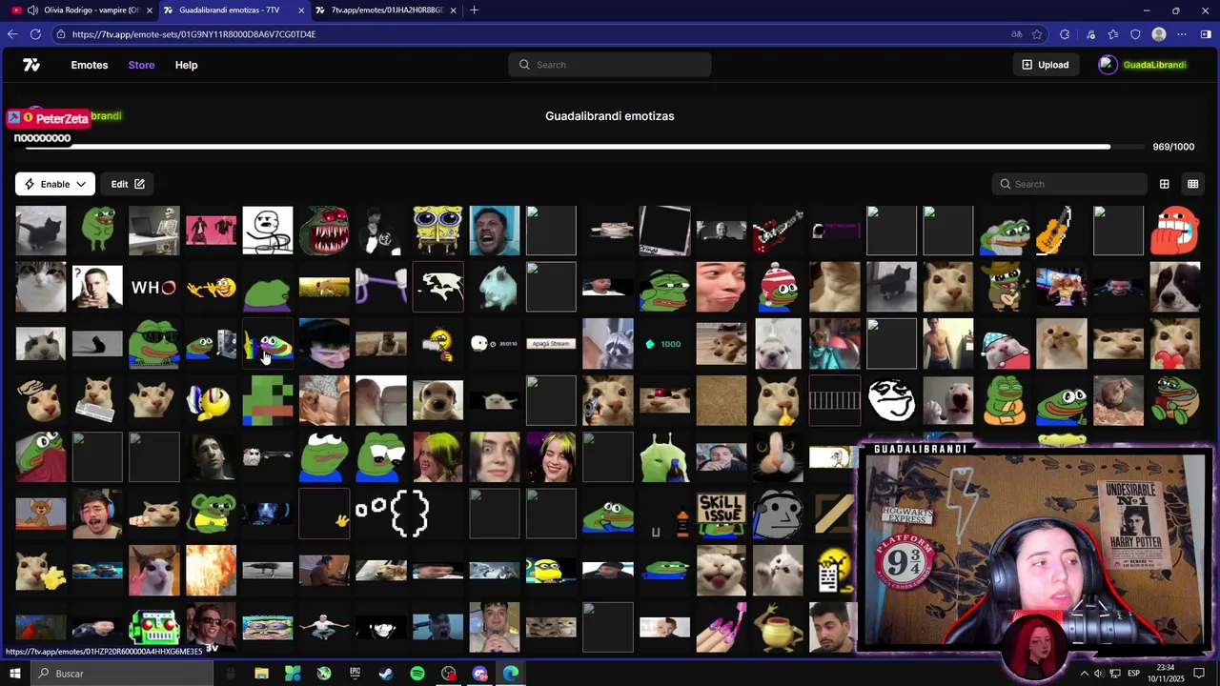Open the pixelated green block emote
This screenshot has height=686, width=1220.
pyautogui.click(x=268, y=400)
